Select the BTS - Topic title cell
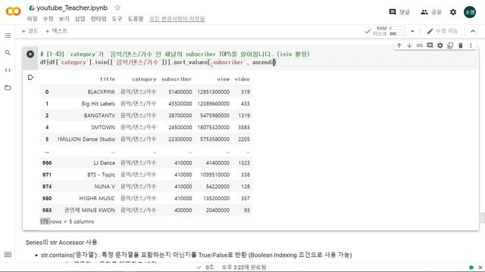Screen dimensions: 485x272 pos(101,175)
